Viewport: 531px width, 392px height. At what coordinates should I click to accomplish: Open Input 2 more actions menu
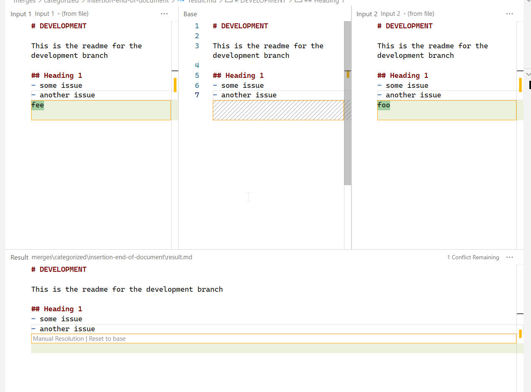[x=509, y=14]
